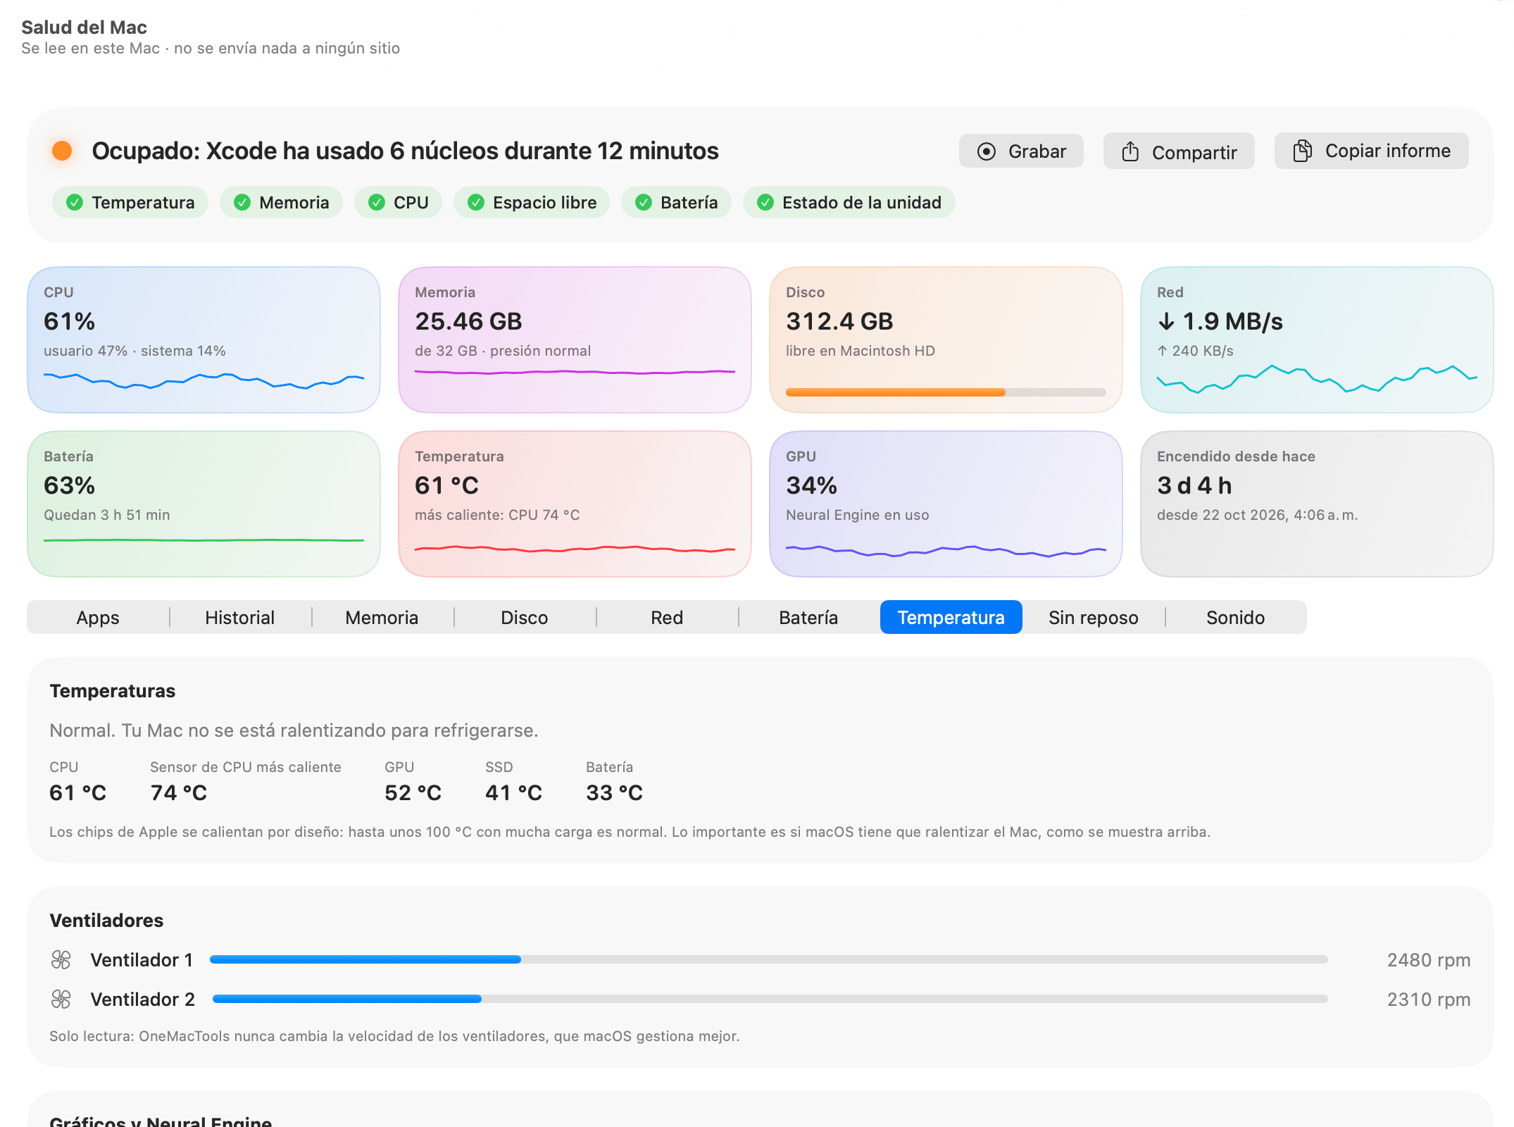Click the Copiar informe button
Screen dimensions: 1514x1127
[x=1371, y=151]
